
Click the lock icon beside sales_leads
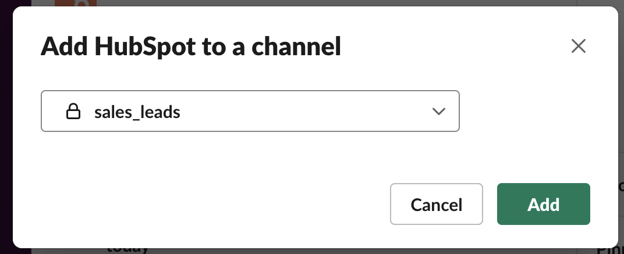coord(73,112)
